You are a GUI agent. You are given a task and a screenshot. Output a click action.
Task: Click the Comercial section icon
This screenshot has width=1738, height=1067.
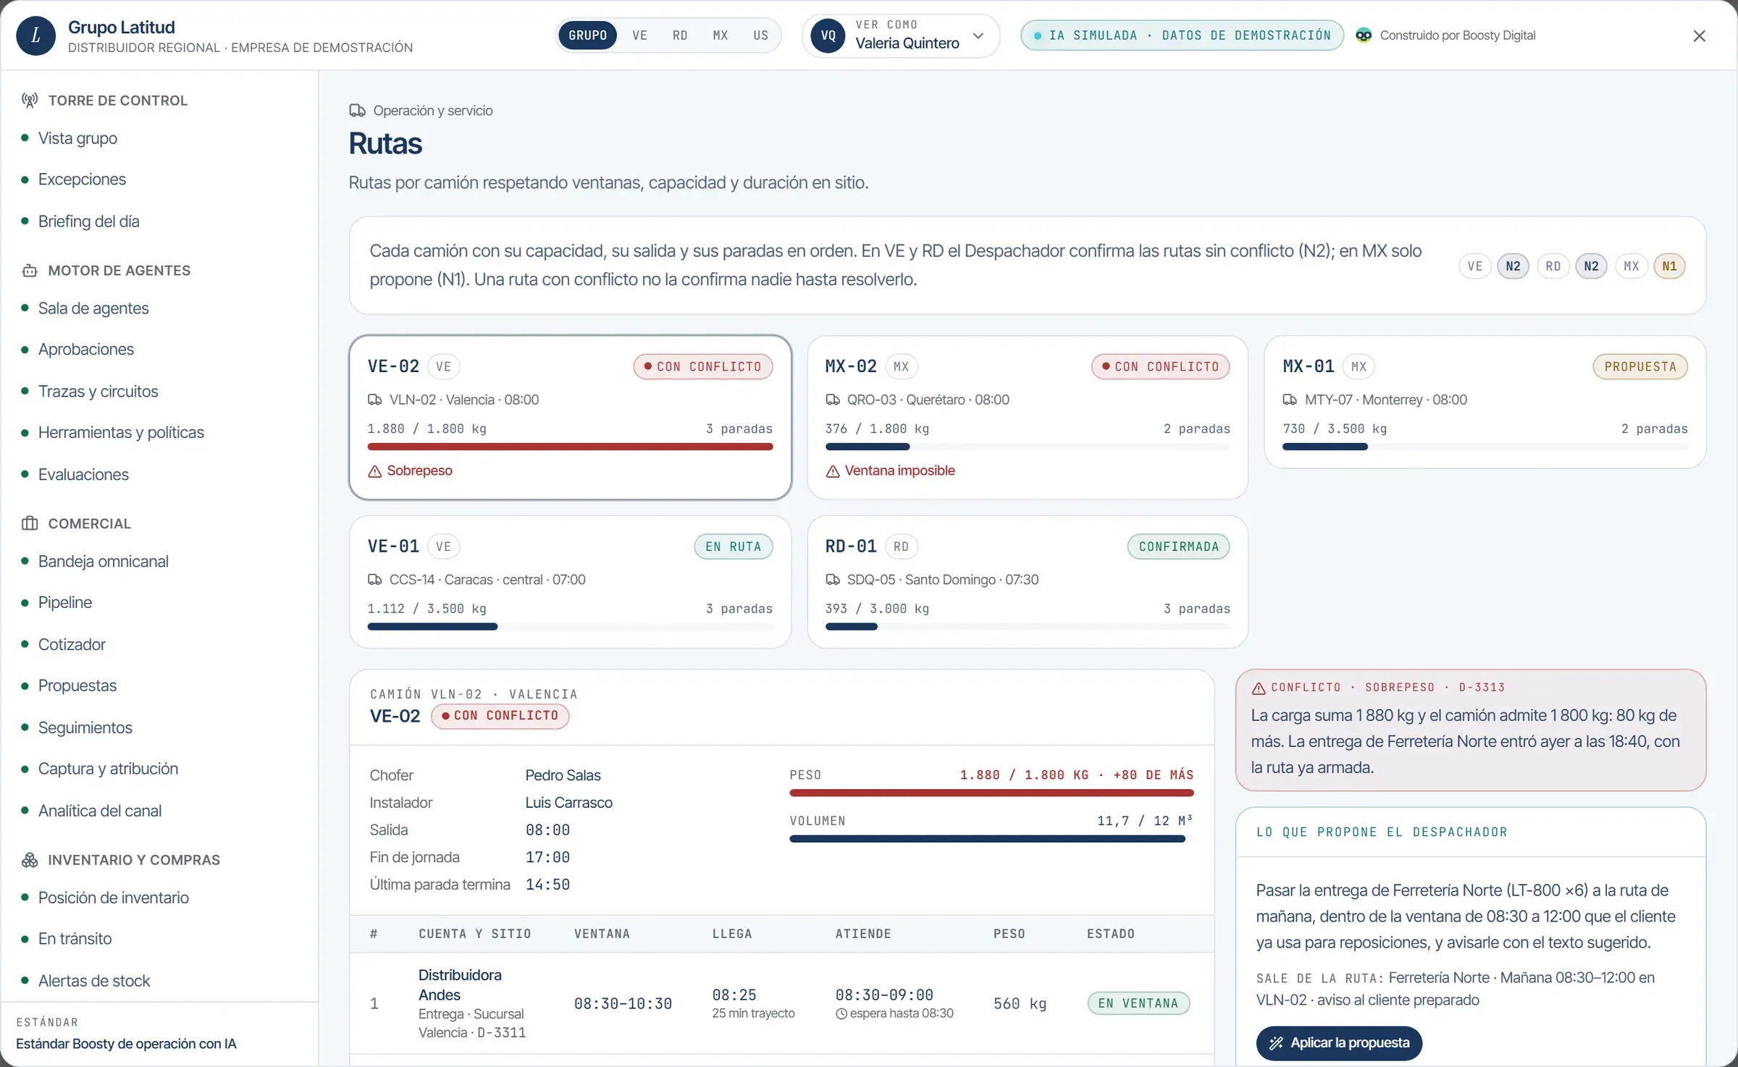pos(30,523)
